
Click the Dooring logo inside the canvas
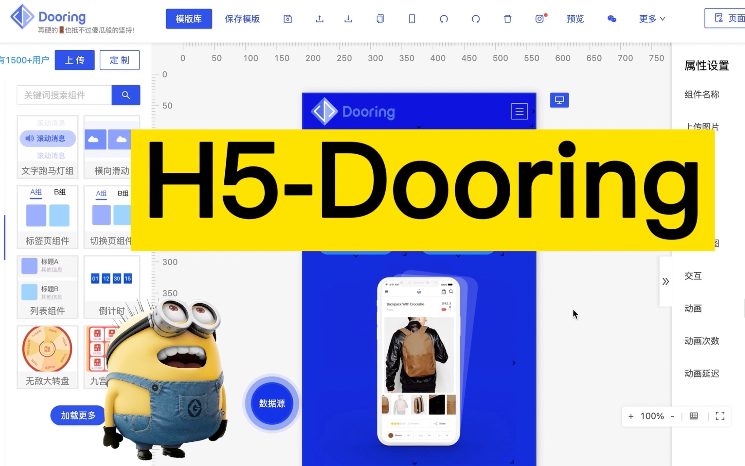coord(353,111)
